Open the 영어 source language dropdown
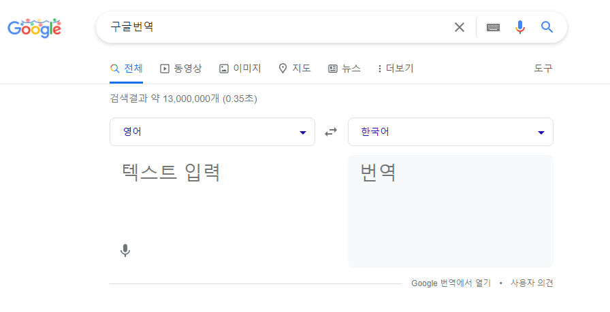Image resolution: width=610 pixels, height=312 pixels. coord(212,132)
